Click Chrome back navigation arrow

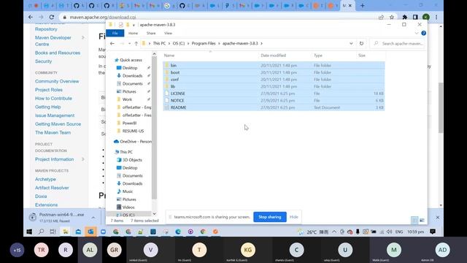[x=31, y=18]
